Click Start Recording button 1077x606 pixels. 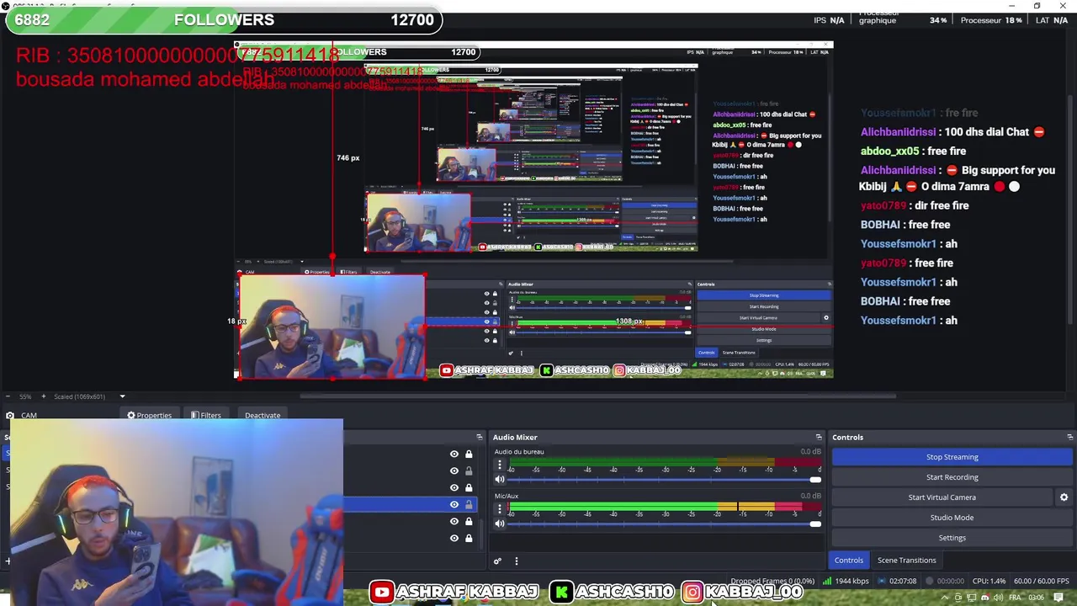coord(952,477)
